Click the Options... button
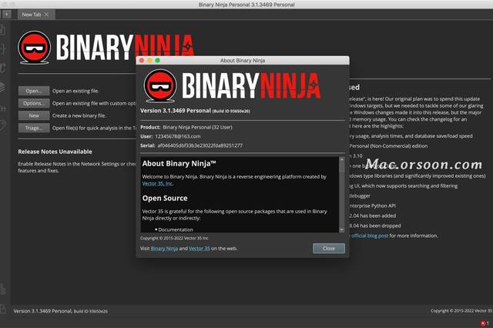This screenshot has height=328, width=493. 34,103
